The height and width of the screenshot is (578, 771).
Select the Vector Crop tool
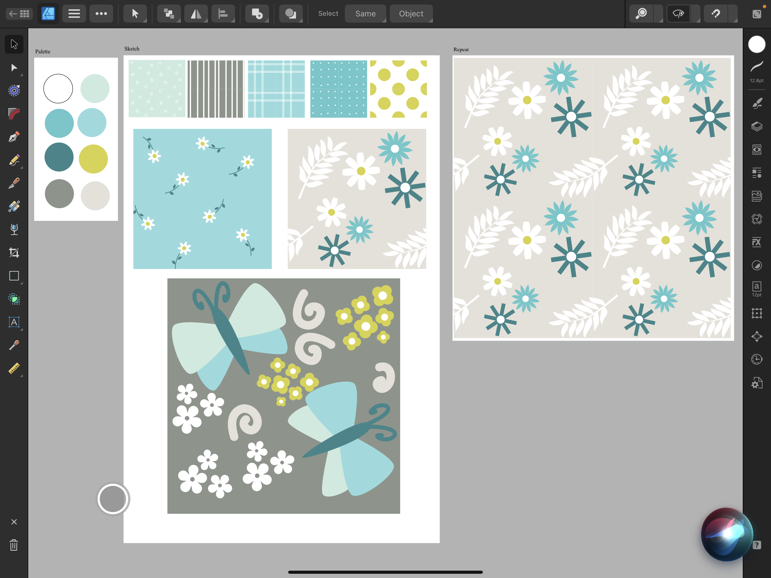point(14,253)
